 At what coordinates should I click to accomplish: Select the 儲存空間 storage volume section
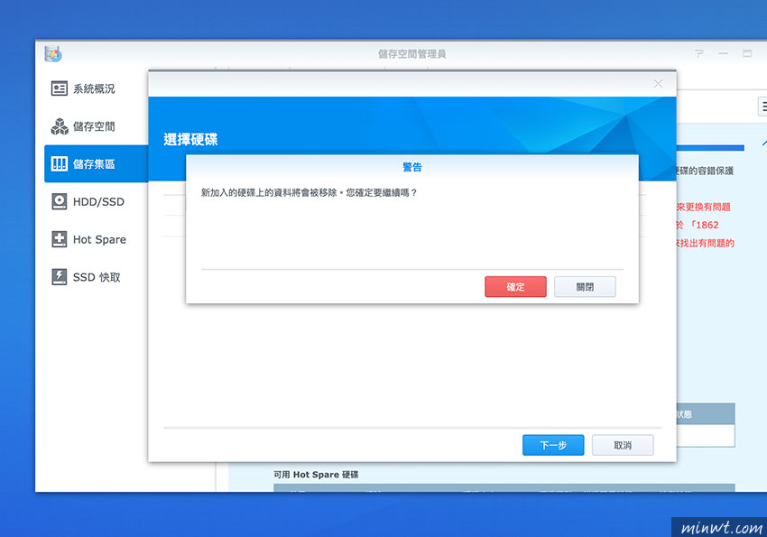click(x=94, y=126)
